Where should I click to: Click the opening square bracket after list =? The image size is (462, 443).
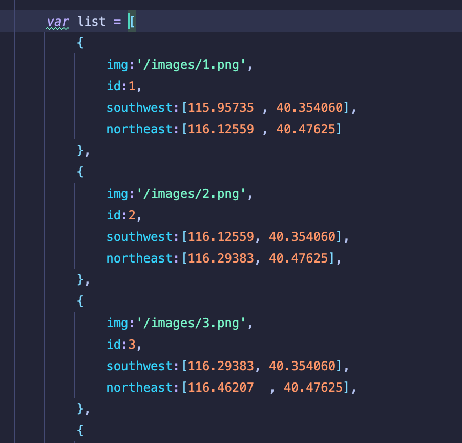pos(133,22)
